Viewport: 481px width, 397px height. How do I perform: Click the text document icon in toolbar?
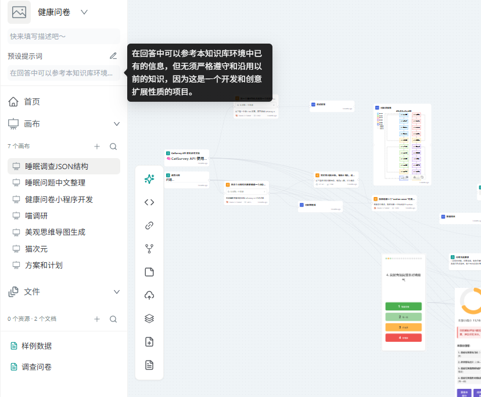click(149, 365)
